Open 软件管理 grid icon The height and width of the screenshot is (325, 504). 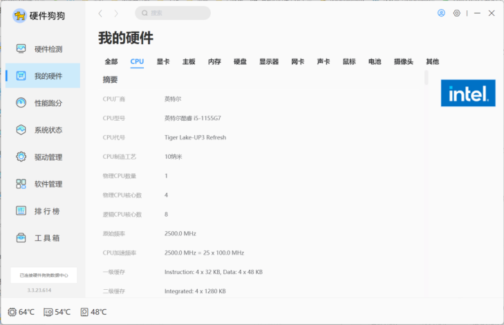tap(21, 184)
